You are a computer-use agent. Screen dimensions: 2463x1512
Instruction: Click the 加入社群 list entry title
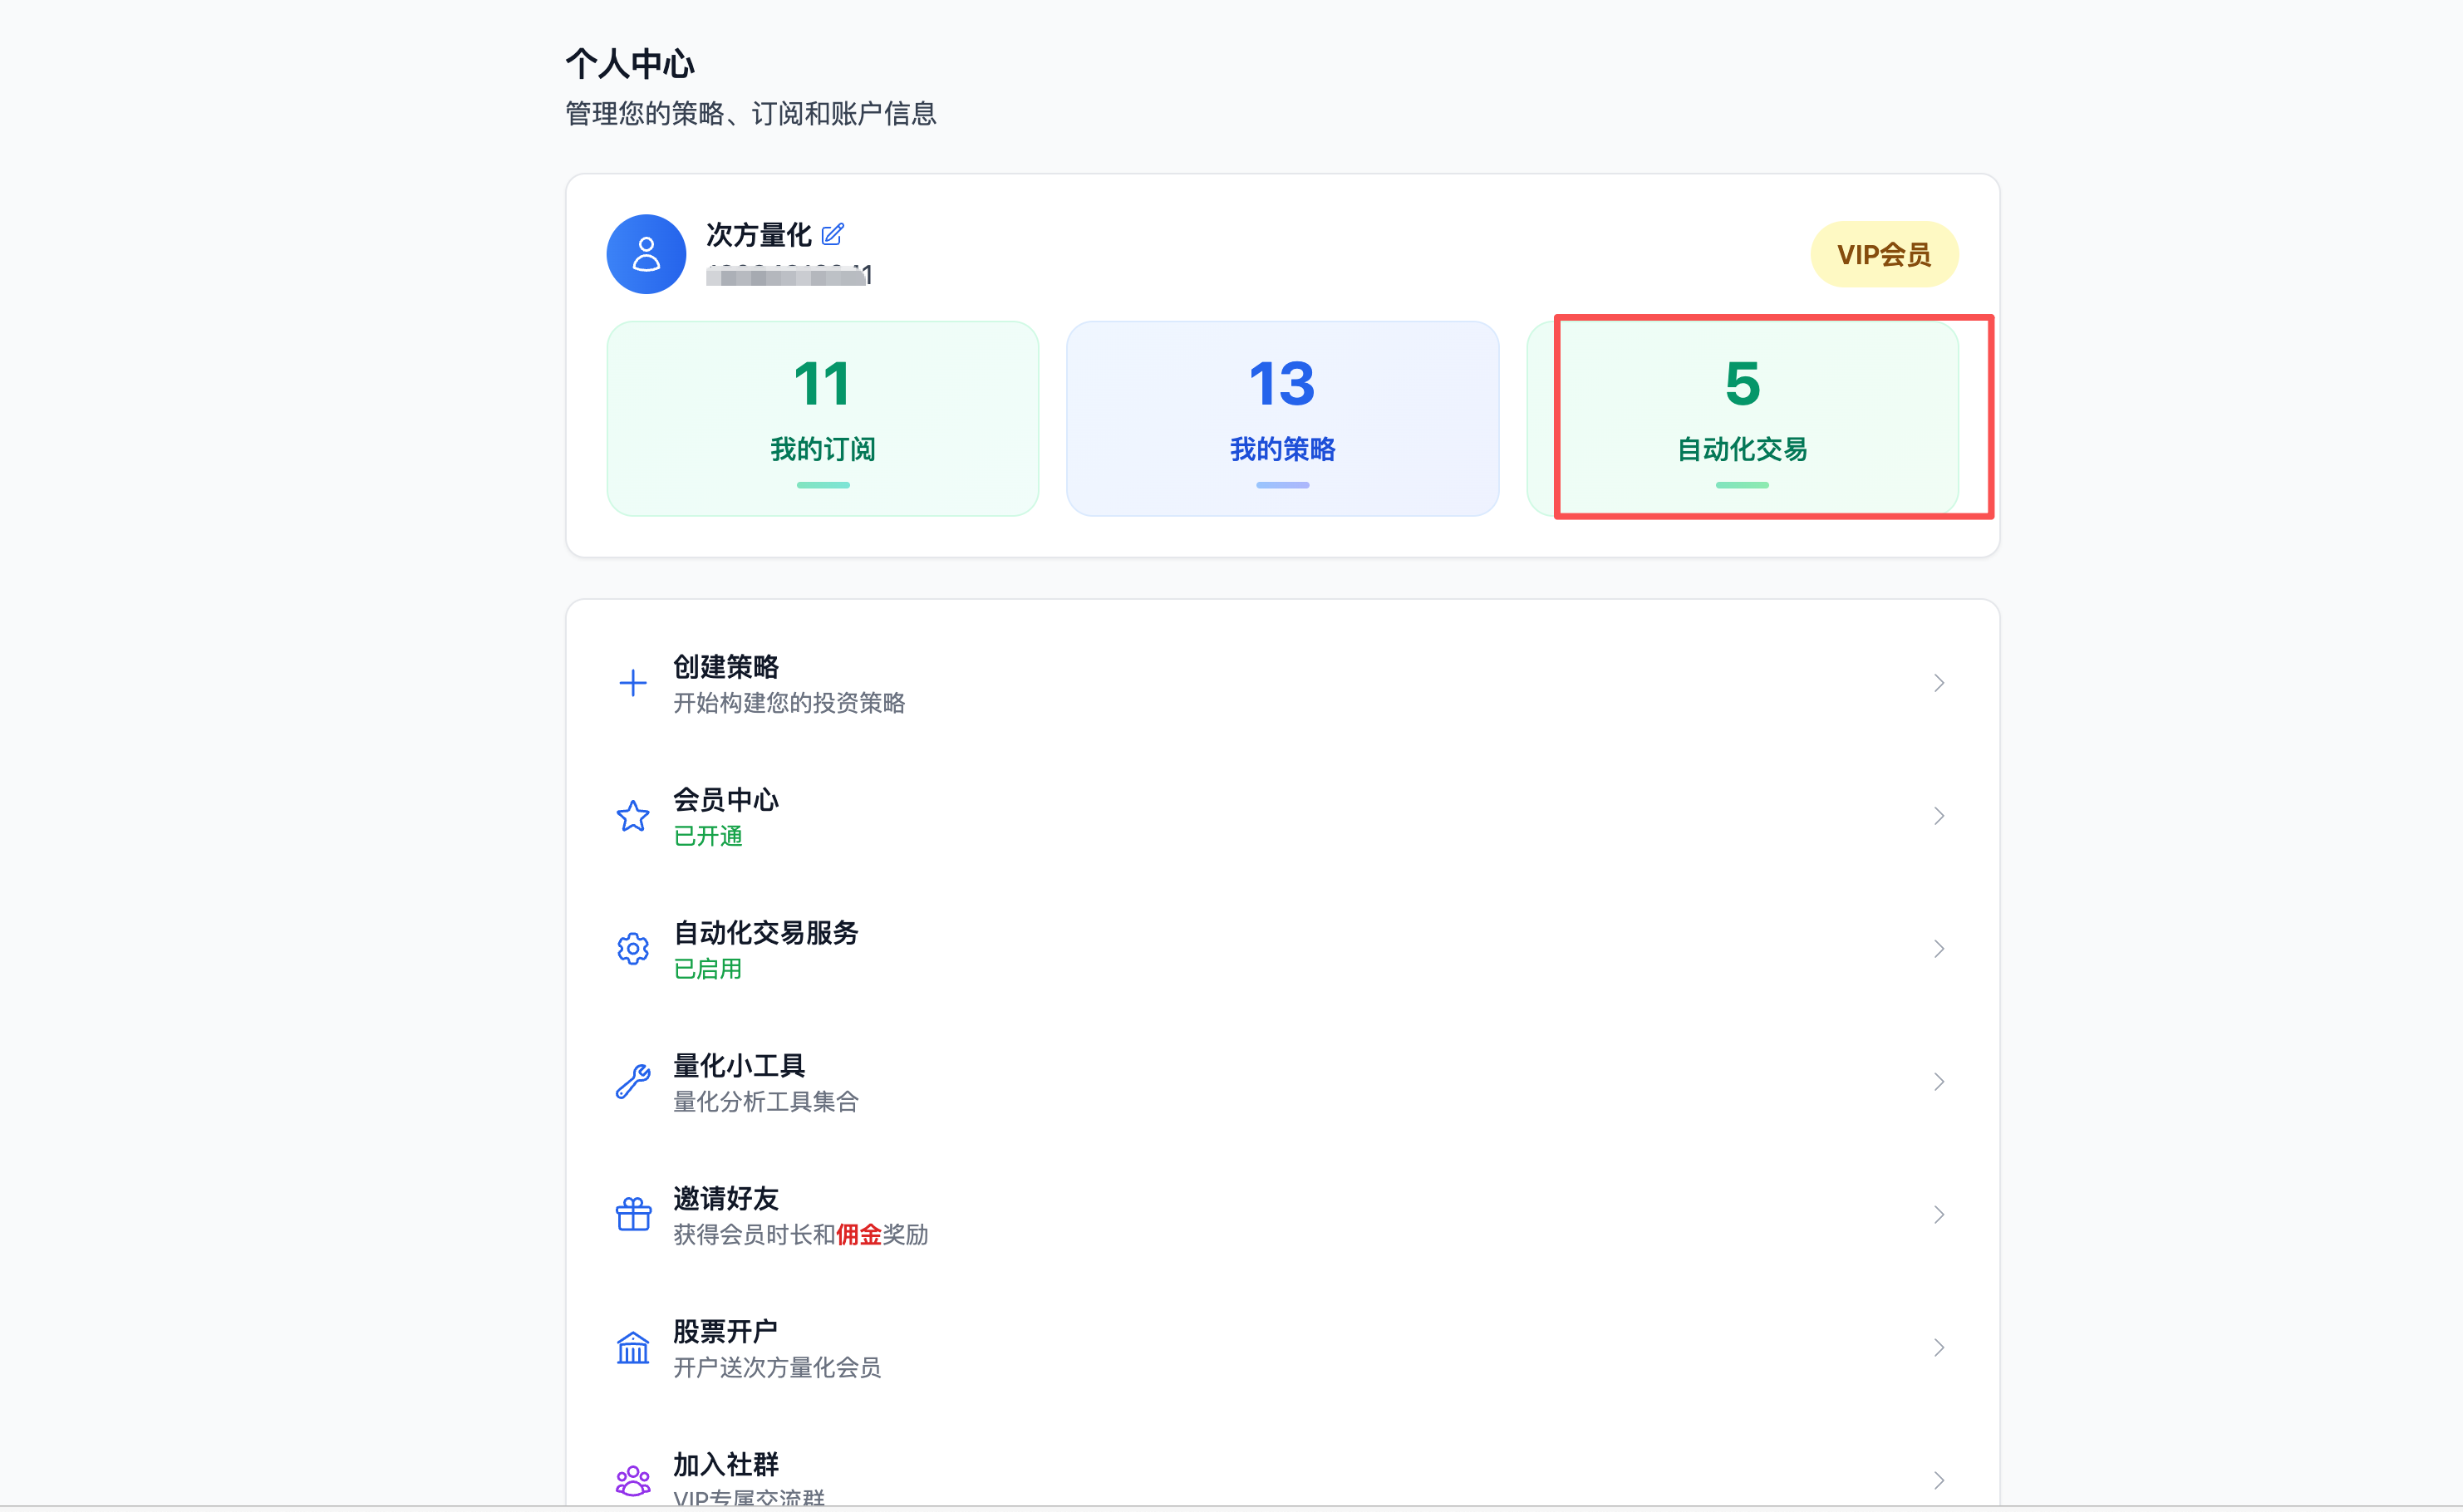[726, 1464]
